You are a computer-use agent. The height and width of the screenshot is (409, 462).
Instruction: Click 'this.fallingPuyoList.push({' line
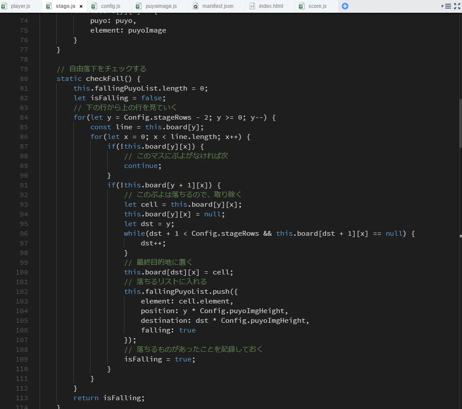(181, 292)
